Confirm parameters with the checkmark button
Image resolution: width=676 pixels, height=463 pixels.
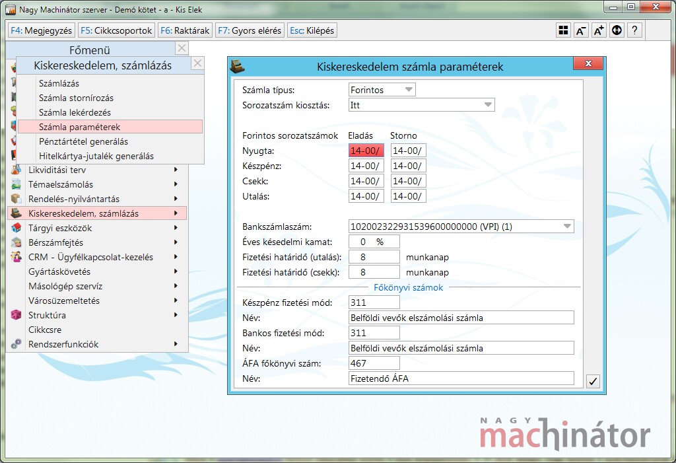click(593, 381)
